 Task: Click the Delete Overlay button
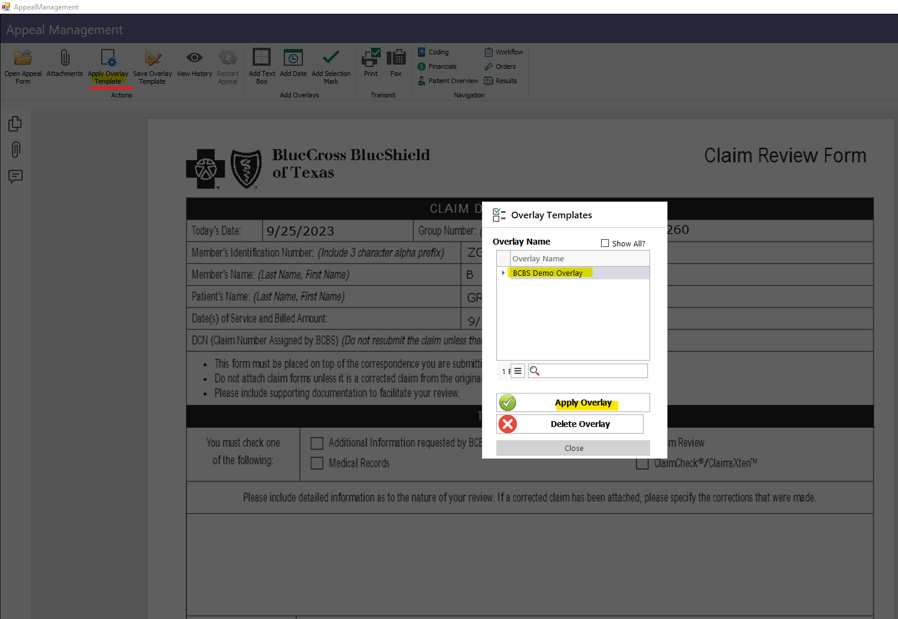coord(570,424)
